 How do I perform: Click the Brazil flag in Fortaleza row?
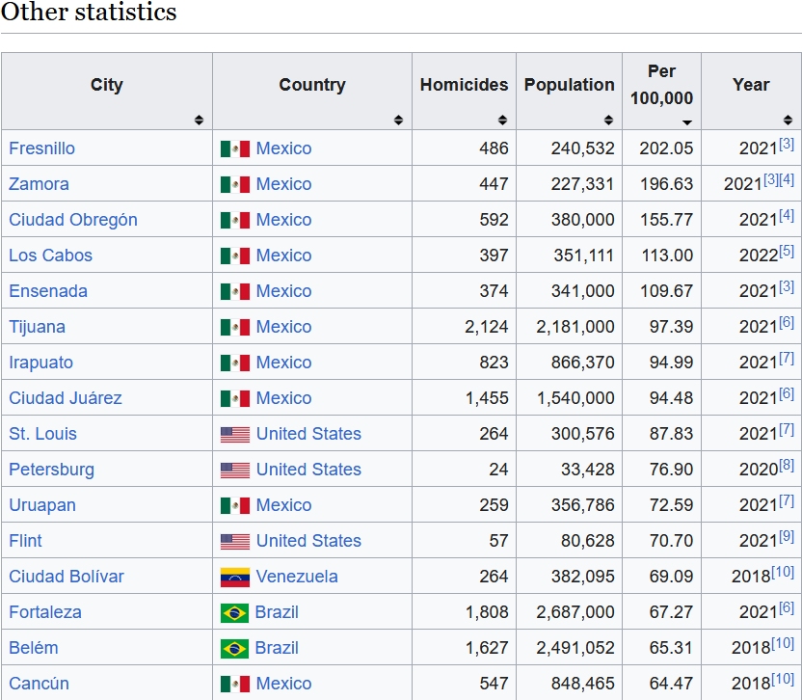point(235,613)
